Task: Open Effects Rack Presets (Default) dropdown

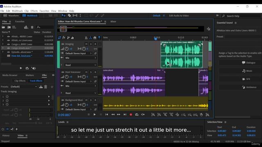Action: coord(24,87)
